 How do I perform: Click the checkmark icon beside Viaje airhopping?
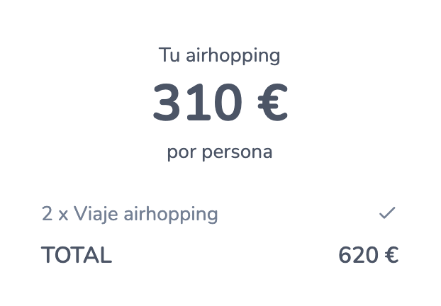[x=387, y=212]
